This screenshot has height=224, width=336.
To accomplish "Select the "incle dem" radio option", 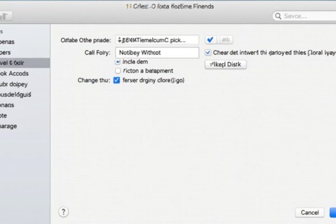I will pos(118,62).
